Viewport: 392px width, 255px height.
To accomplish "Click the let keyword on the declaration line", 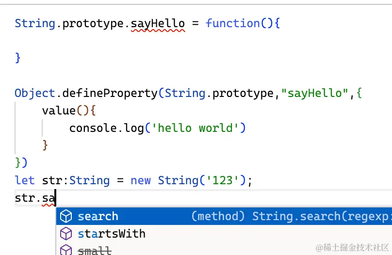I will pyautogui.click(x=25, y=180).
